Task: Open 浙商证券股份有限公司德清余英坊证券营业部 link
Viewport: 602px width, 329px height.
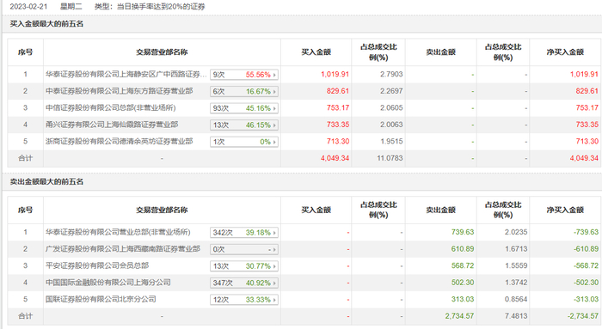Action: tap(119, 142)
